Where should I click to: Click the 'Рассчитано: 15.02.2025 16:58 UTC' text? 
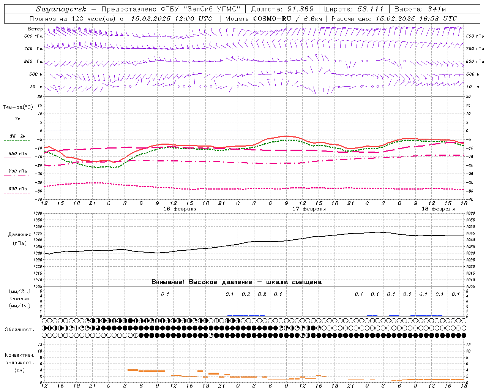point(394,19)
